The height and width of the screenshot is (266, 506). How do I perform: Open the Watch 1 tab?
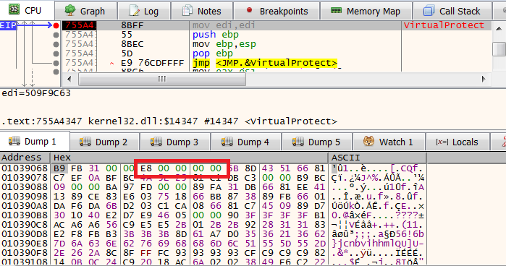389,142
